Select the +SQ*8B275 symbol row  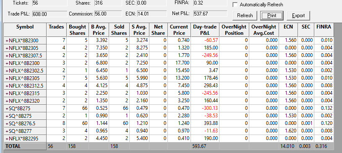pyautogui.click(x=25, y=108)
